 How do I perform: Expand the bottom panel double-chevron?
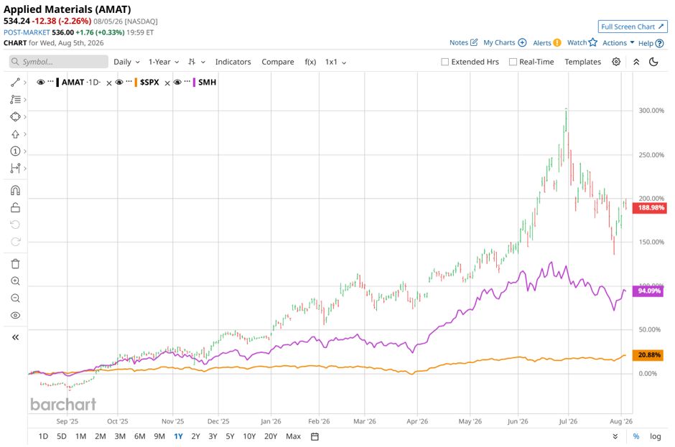(x=615, y=436)
